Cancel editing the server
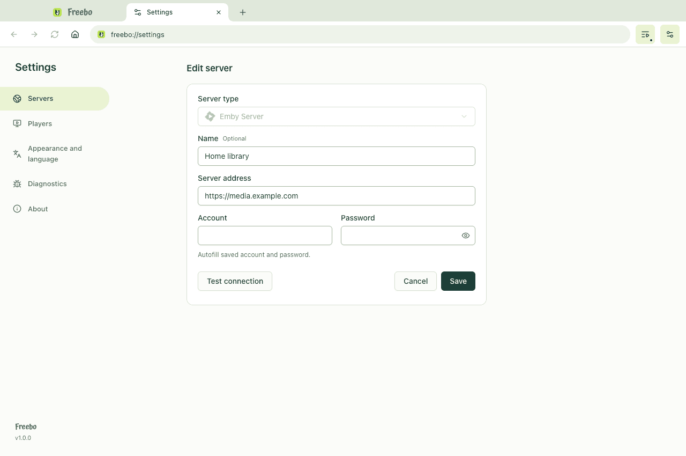Viewport: 686px width, 456px height. [415, 281]
